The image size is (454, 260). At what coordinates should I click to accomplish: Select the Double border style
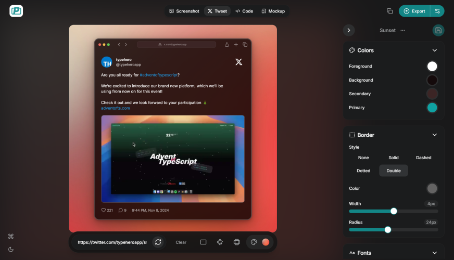[x=394, y=171]
